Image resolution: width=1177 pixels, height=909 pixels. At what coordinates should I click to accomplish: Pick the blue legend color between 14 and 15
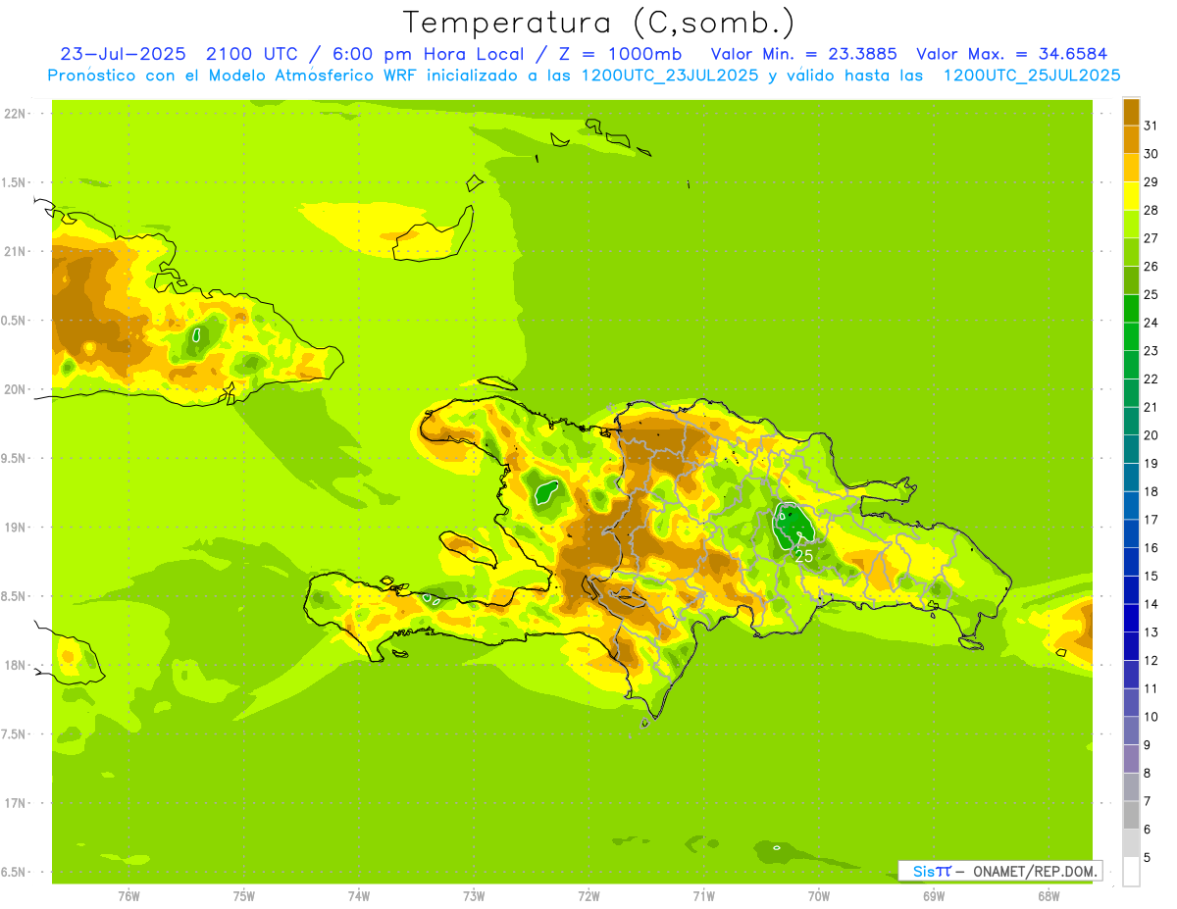[x=1131, y=590]
